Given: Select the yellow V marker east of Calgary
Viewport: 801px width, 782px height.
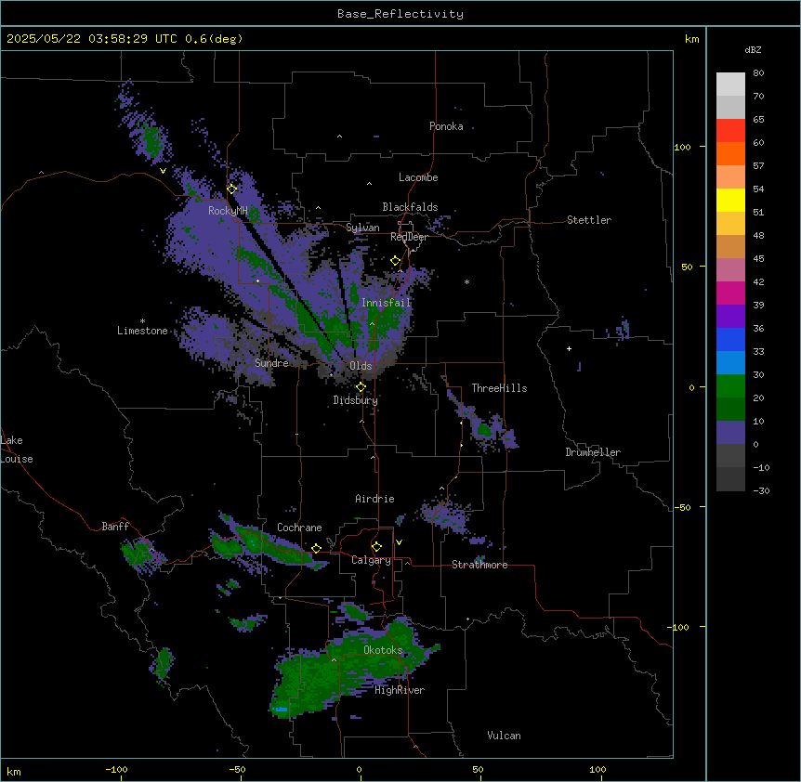Looking at the screenshot, I should pos(399,542).
